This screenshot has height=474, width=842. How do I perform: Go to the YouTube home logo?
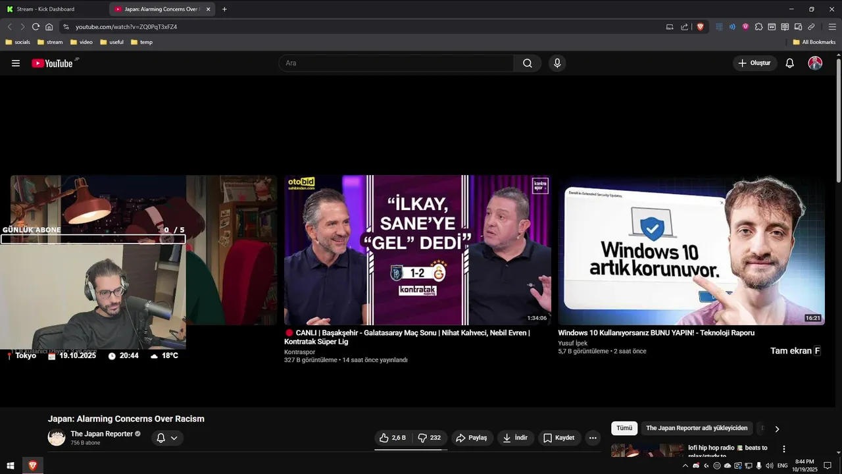[53, 63]
